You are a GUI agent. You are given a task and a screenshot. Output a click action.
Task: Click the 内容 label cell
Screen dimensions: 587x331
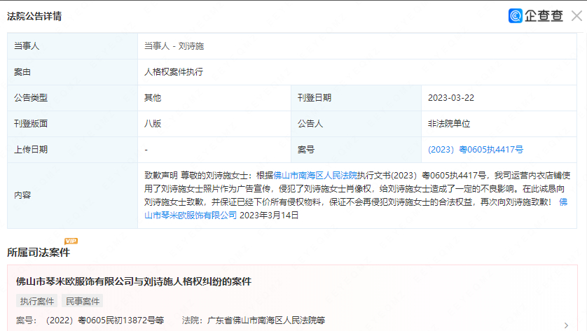(x=73, y=195)
